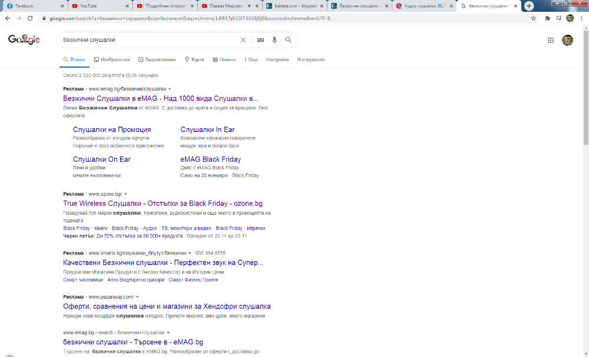Open Chrome profile avatar in toolbar
This screenshot has height=357, width=589.
click(570, 18)
